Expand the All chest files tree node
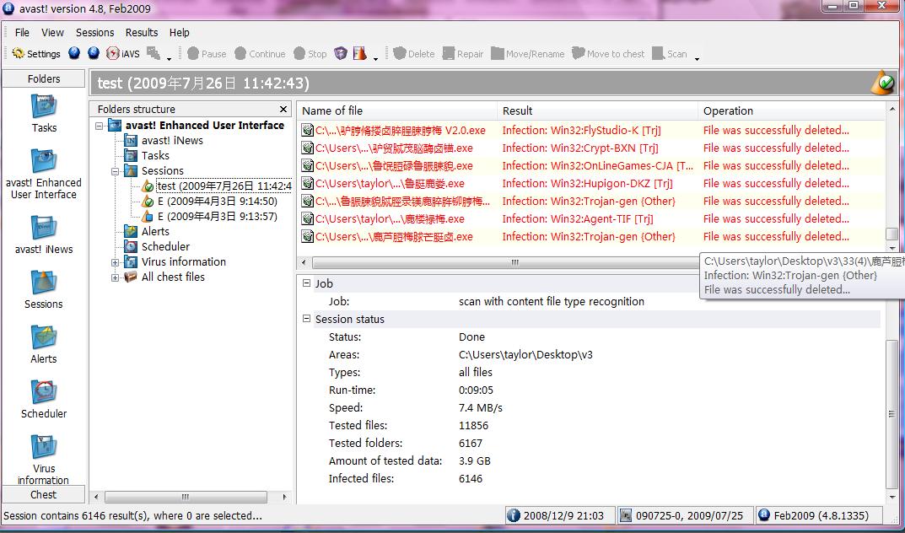The image size is (905, 533). pos(115,277)
